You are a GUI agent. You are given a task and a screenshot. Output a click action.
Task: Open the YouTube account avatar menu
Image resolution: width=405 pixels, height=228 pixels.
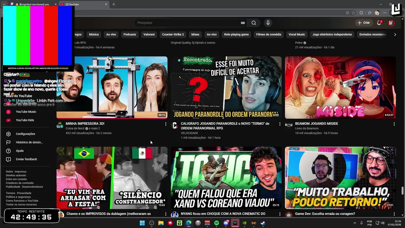click(391, 22)
